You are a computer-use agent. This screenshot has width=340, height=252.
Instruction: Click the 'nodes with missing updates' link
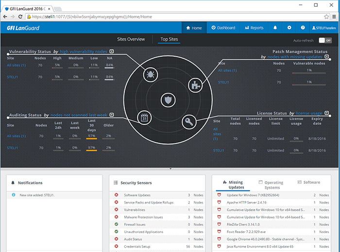(295, 57)
